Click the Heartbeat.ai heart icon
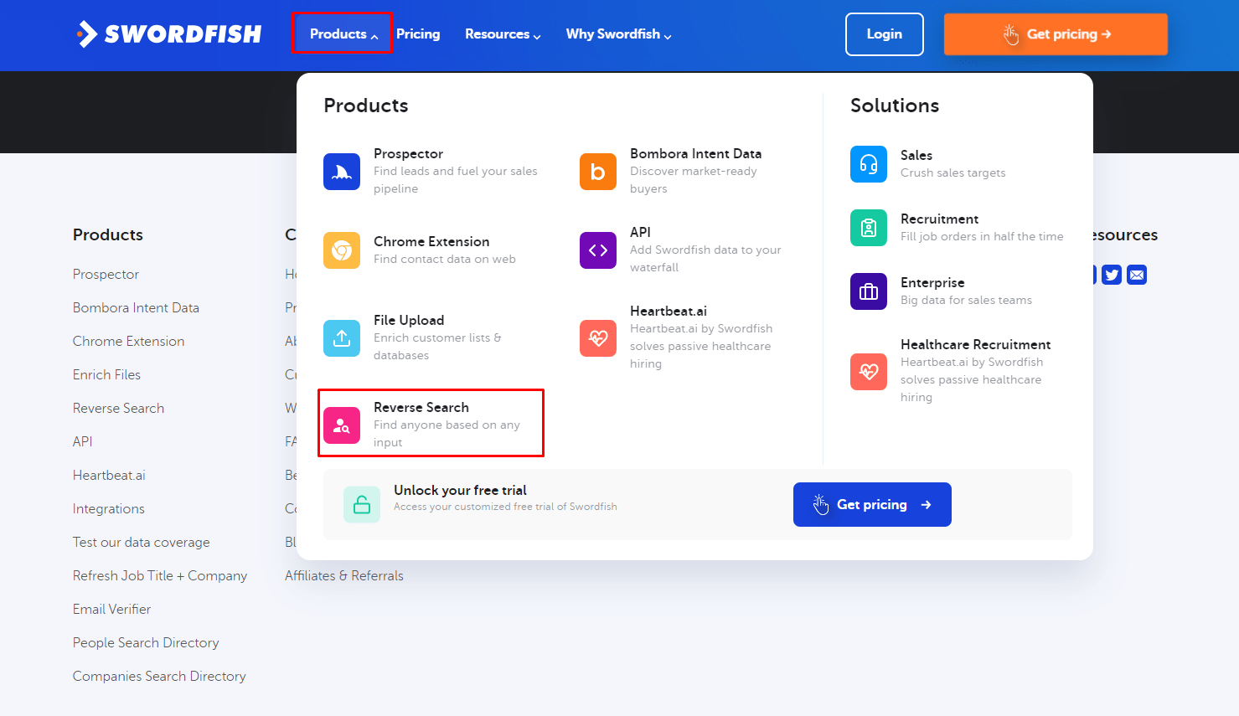Viewport: 1239px width, 716px height. tap(597, 337)
